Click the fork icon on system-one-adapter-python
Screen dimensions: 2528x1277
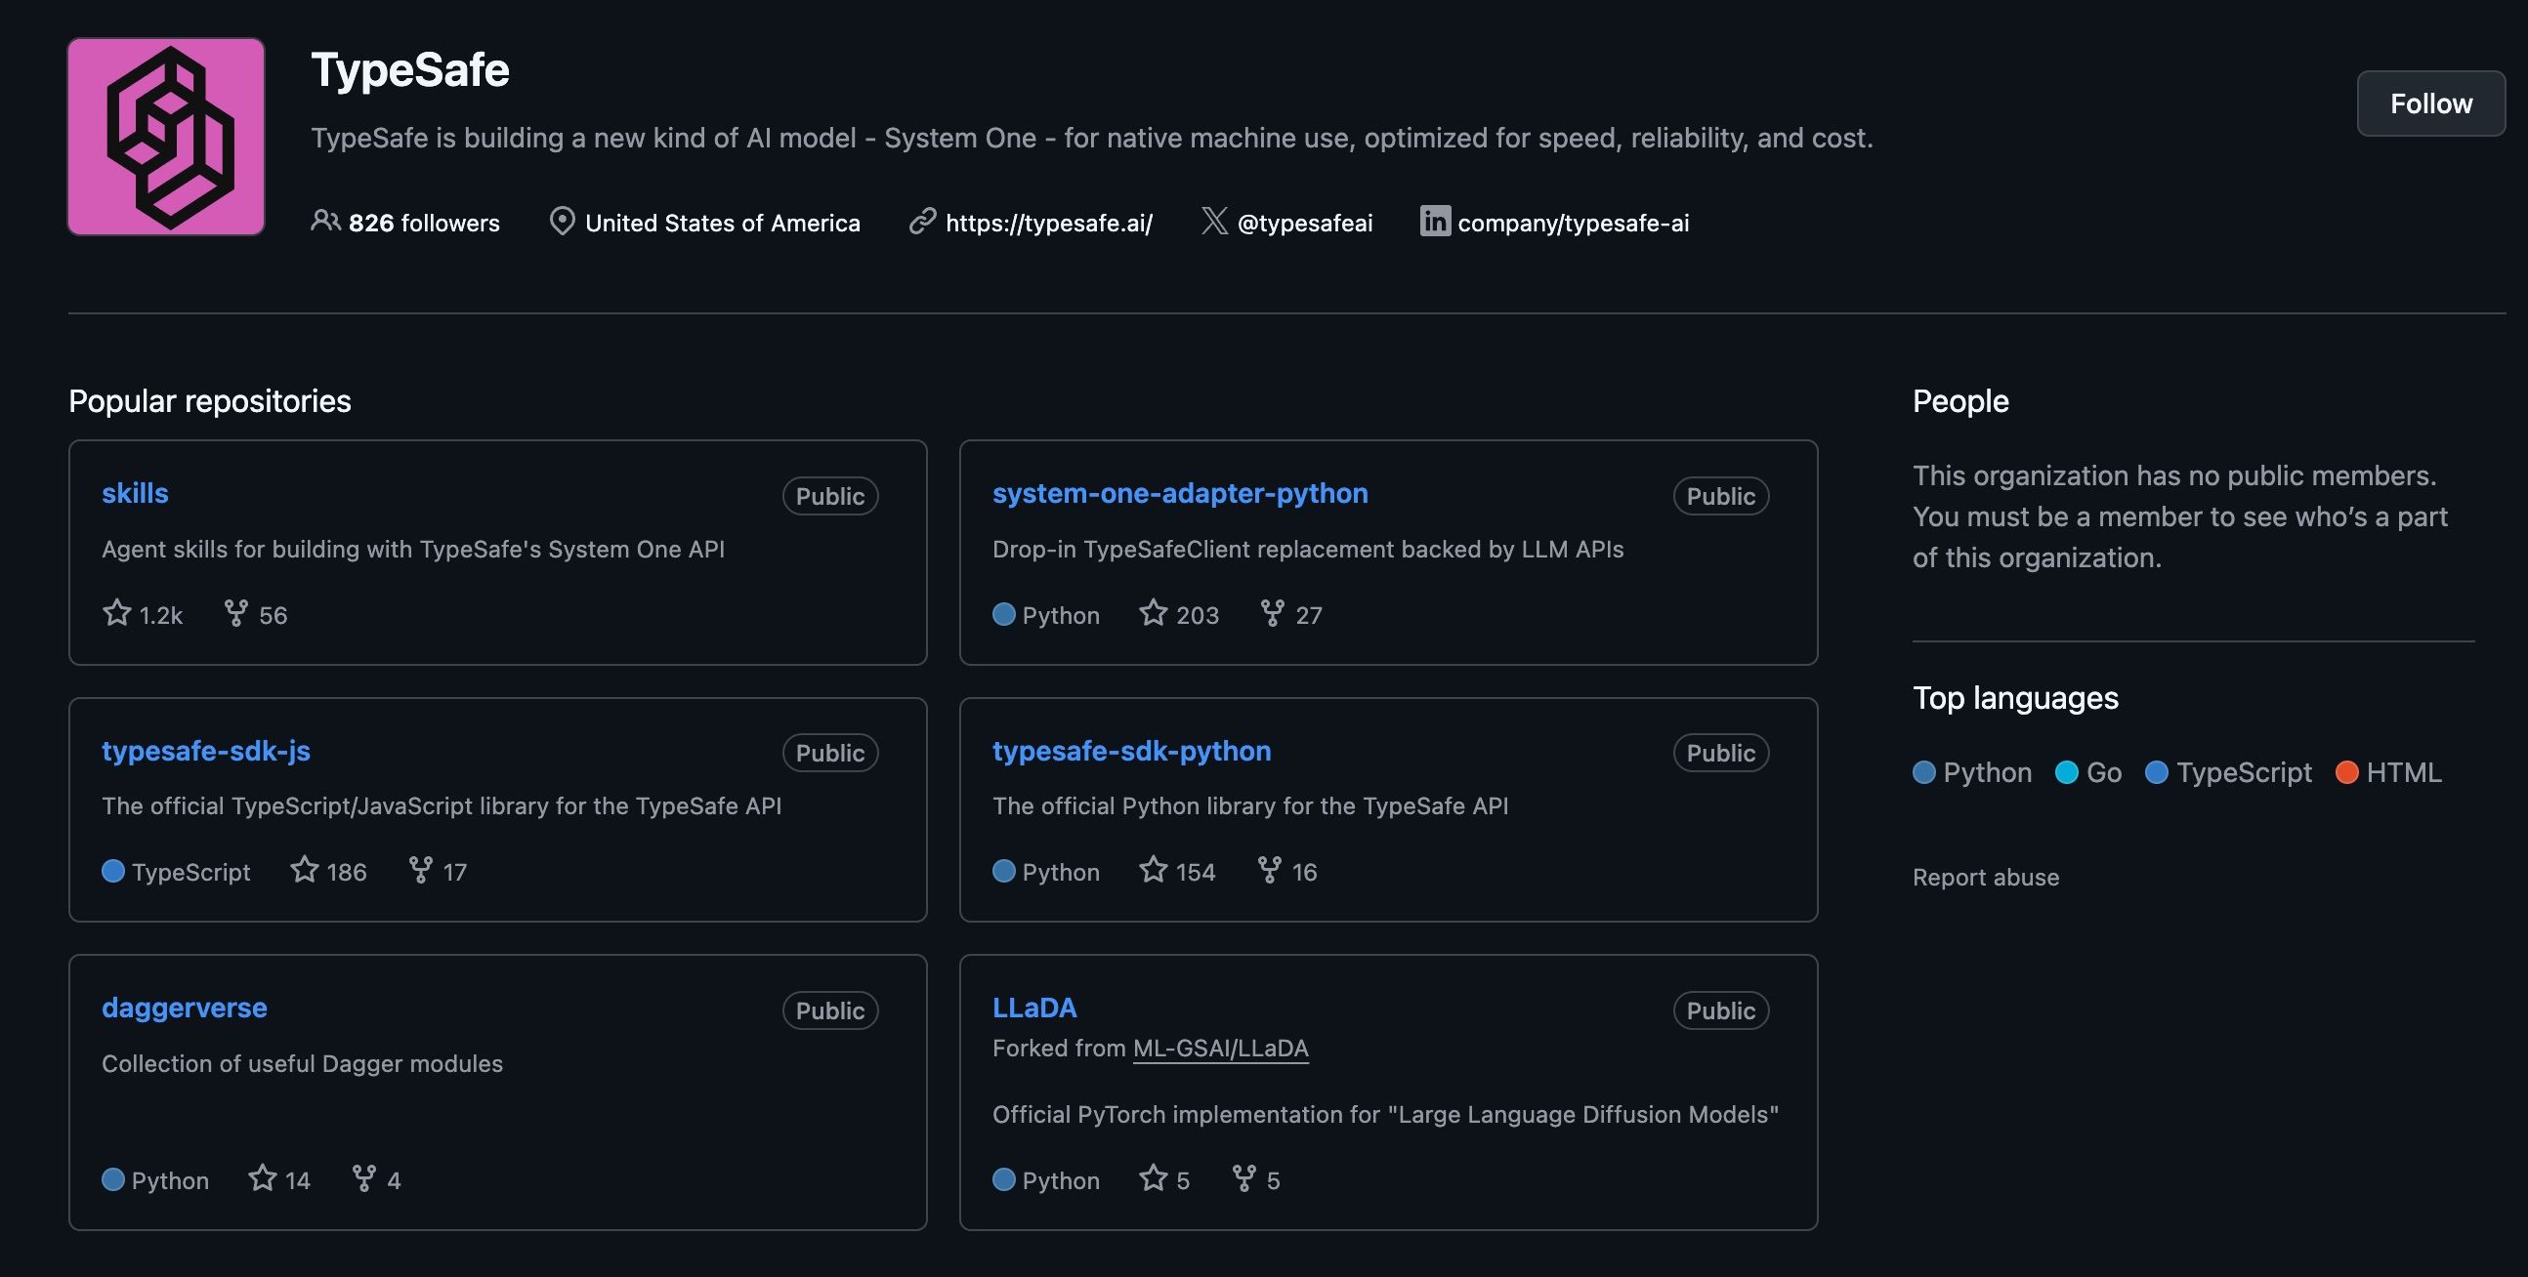pyautogui.click(x=1272, y=613)
